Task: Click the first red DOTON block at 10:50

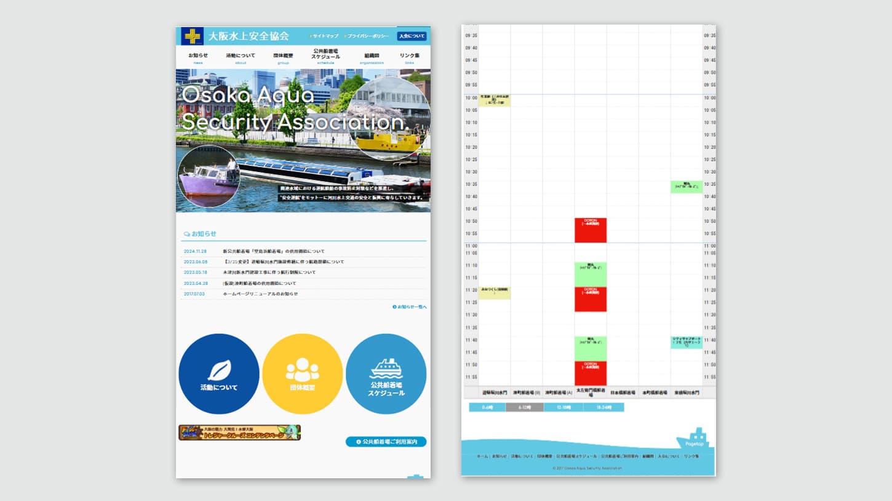Action: click(591, 230)
